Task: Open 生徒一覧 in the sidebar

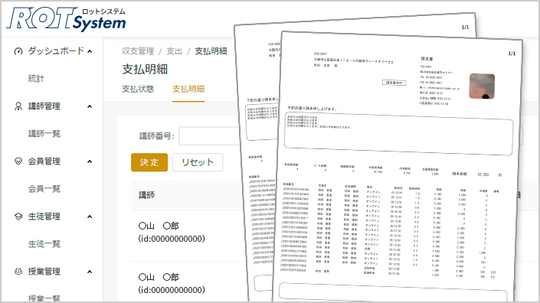Action: click(x=44, y=243)
